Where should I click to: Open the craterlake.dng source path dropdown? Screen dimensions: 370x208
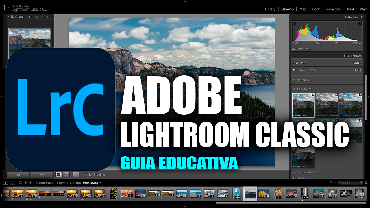[100, 183]
